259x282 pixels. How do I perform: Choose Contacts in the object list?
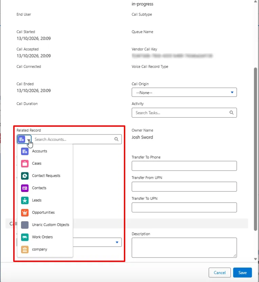pyautogui.click(x=45, y=188)
